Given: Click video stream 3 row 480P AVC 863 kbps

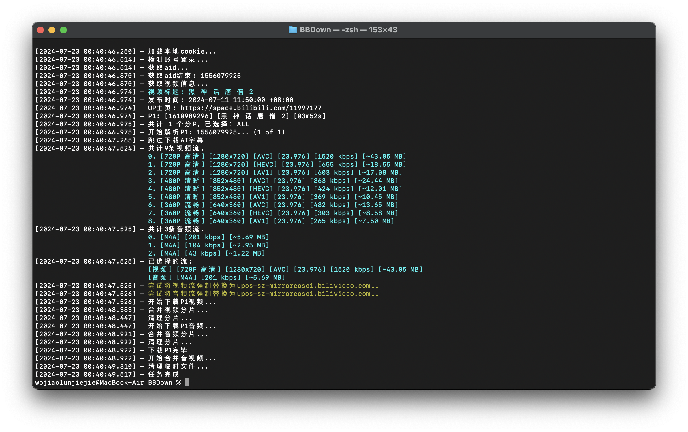Looking at the screenshot, I should pos(273,181).
